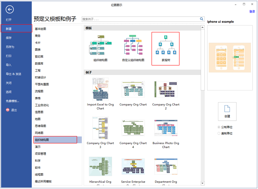Click the vertical scrollbar thumb
The height and width of the screenshot is (189, 258).
(x=203, y=60)
